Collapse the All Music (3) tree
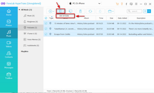 [x=19, y=10]
